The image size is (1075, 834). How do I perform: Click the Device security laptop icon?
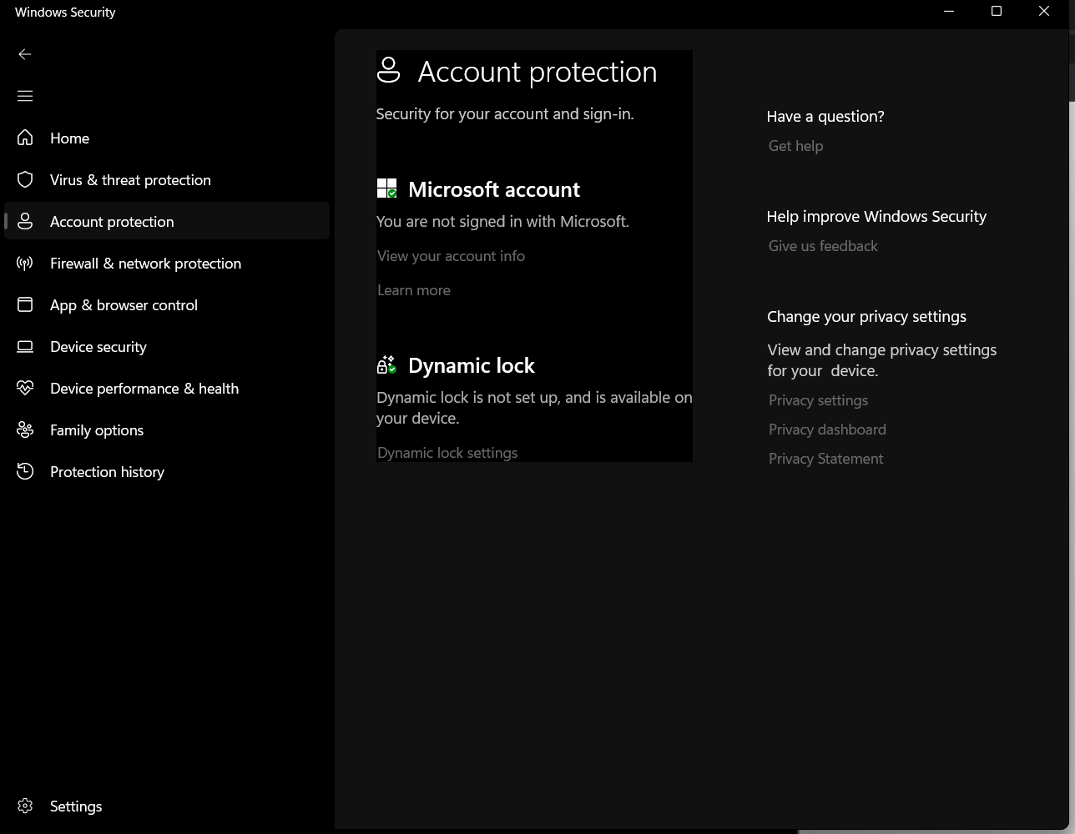click(25, 346)
